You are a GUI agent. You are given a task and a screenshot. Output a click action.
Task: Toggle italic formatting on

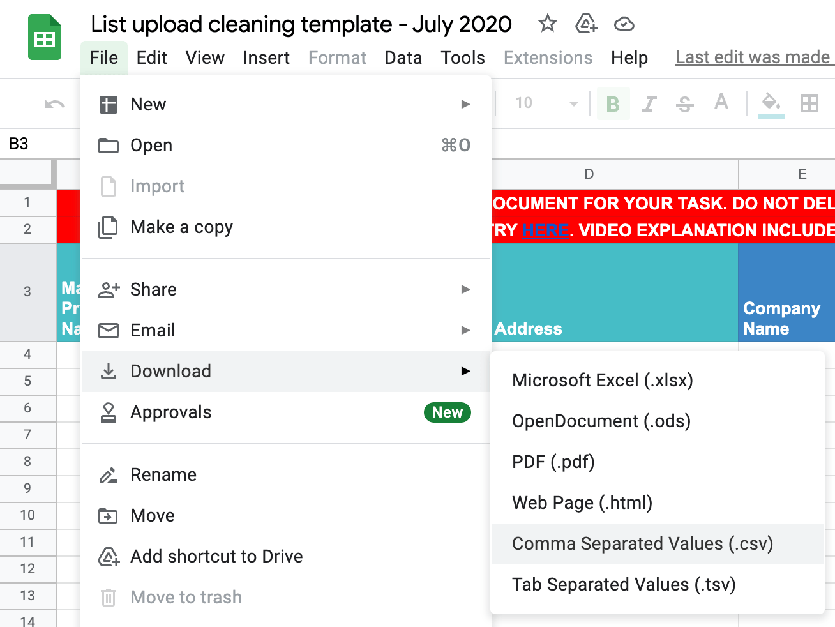(x=649, y=104)
